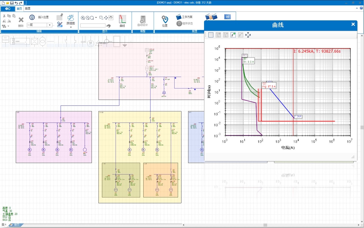Click the 删除 delete button
This screenshot has width=364, height=228.
(x=21, y=21)
